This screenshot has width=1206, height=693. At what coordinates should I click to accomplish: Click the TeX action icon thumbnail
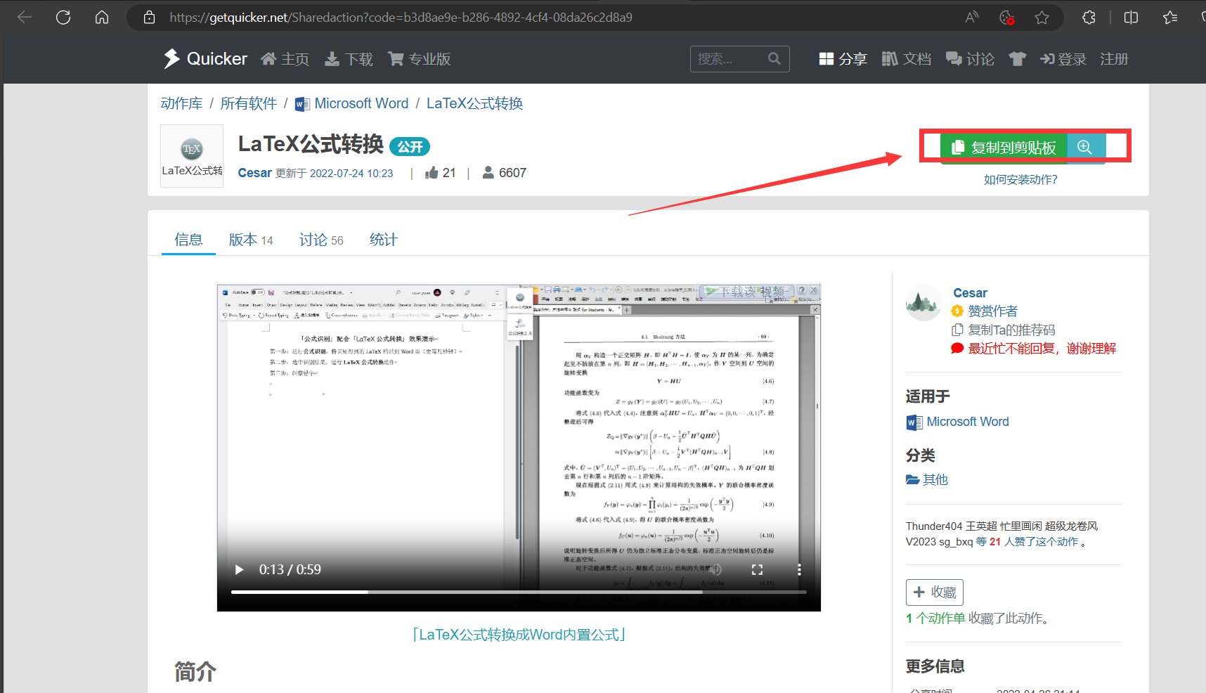coord(192,156)
